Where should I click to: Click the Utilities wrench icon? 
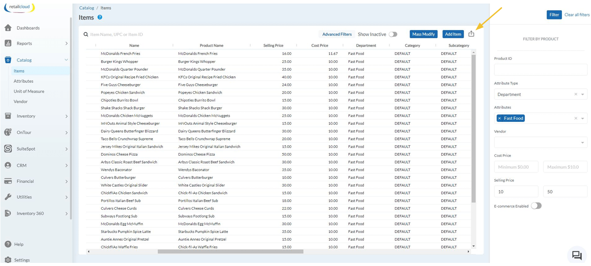coord(8,197)
